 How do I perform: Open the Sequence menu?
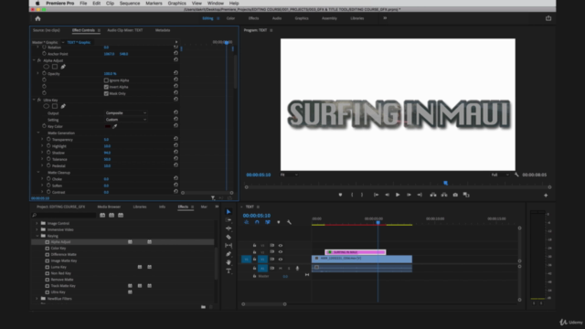[x=130, y=3]
